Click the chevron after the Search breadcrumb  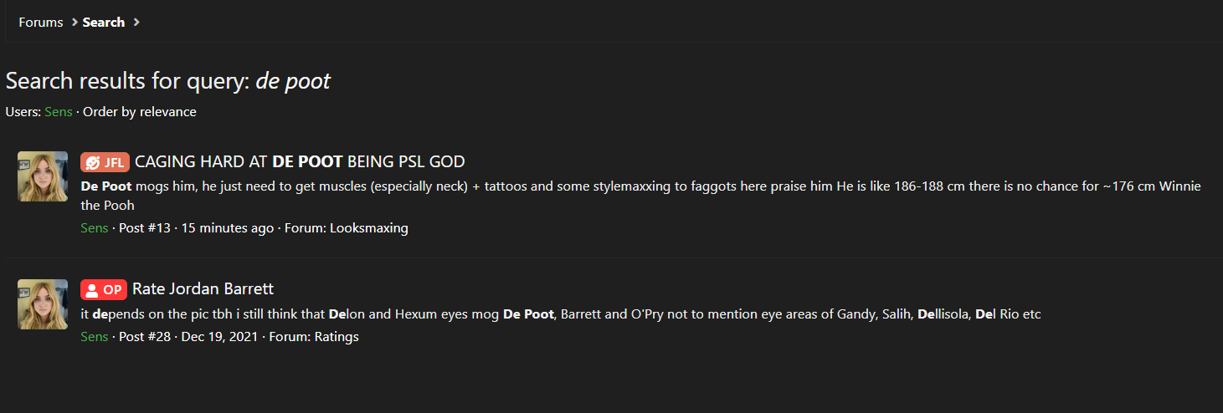136,23
